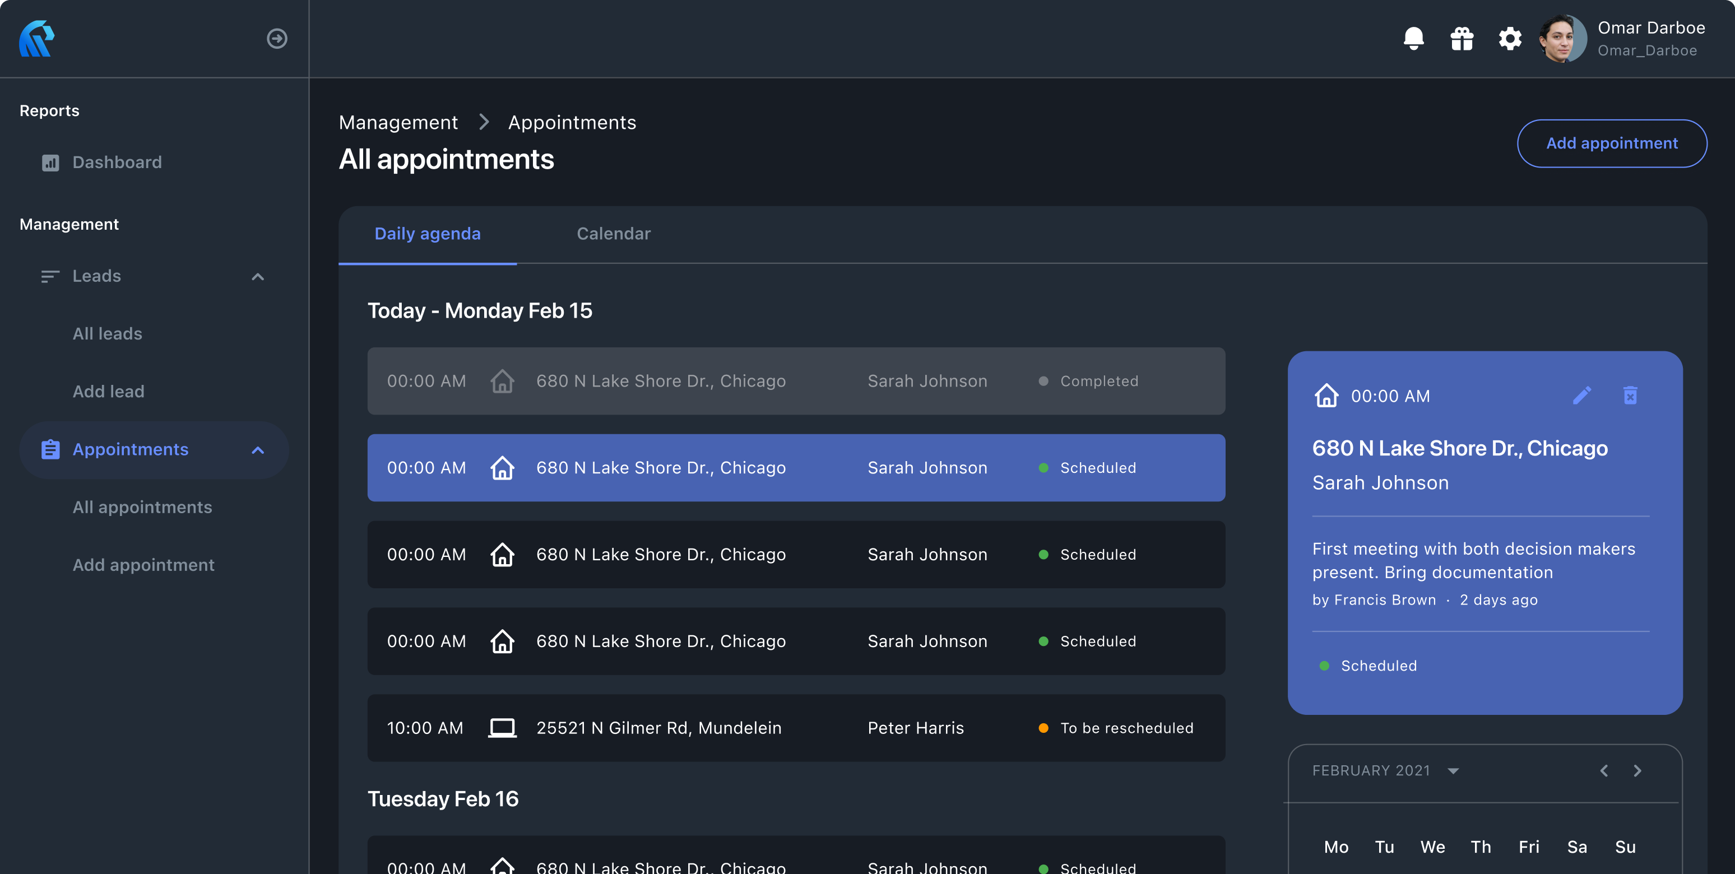Go to next month in calendar
Screen dimensions: 1735x874
(1637, 771)
